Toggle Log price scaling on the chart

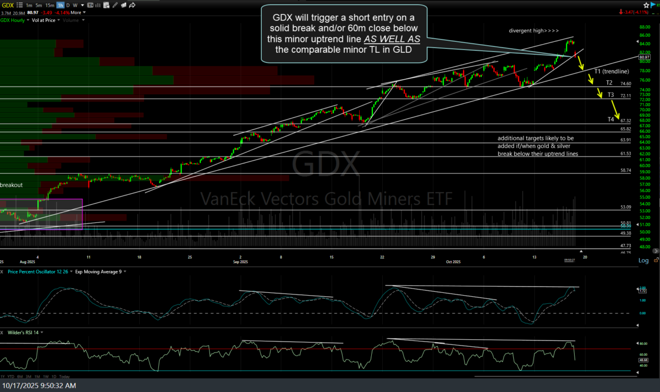[643, 260]
